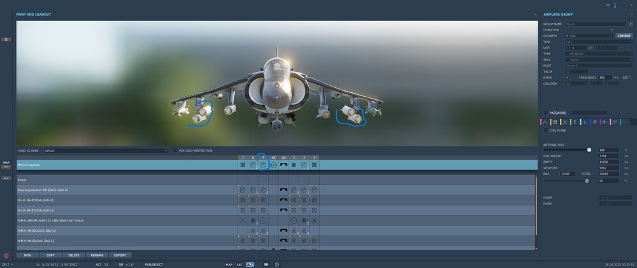Open the Paint Scheme dropdown

click(x=106, y=151)
